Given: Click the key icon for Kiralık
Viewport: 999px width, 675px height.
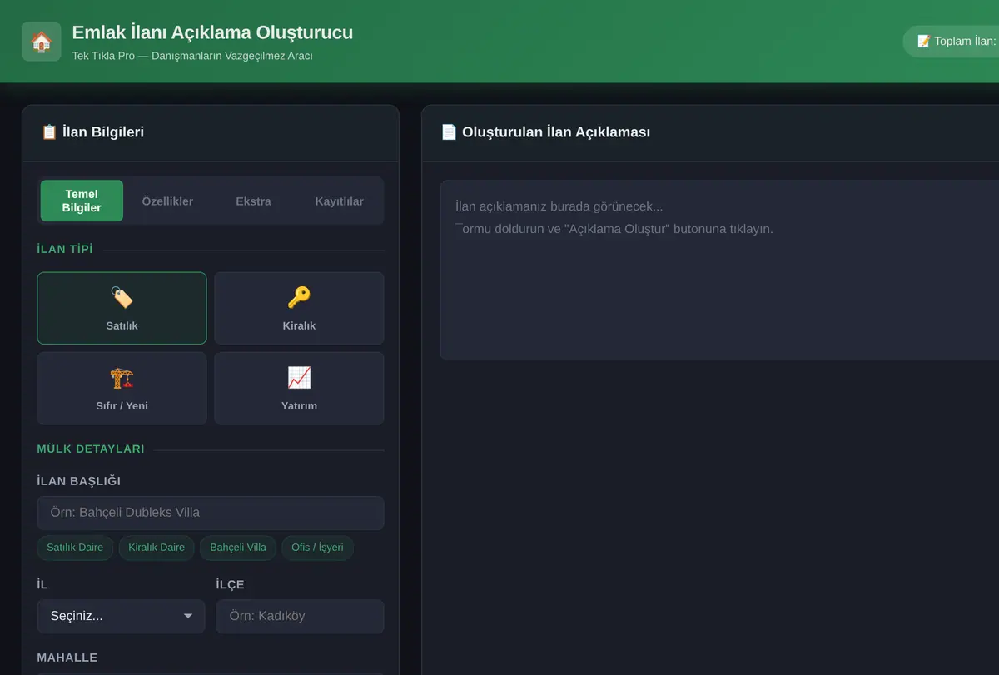Looking at the screenshot, I should point(299,297).
